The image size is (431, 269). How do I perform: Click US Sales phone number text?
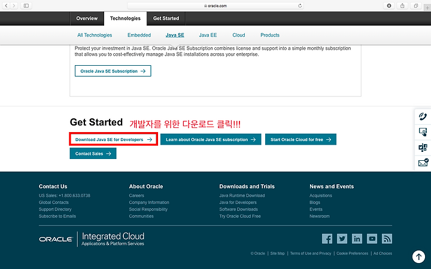coord(64,195)
